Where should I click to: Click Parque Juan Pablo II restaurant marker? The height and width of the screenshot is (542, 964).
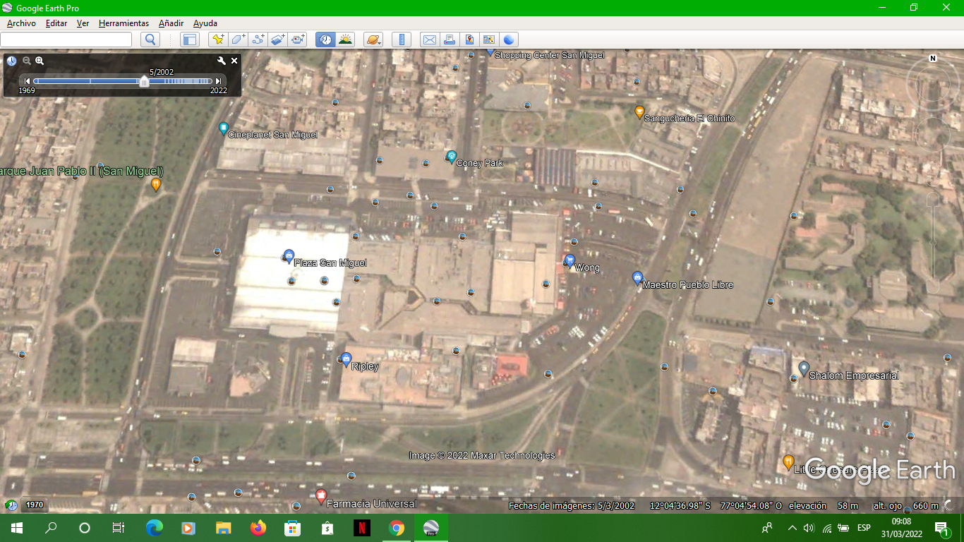coord(156,185)
